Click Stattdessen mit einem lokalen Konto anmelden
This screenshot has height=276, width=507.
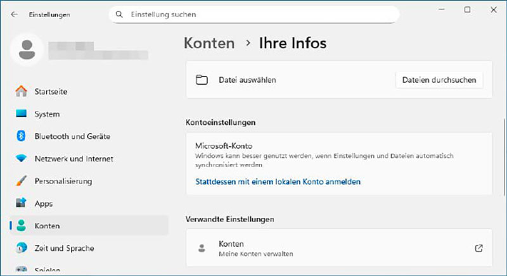coord(278,182)
